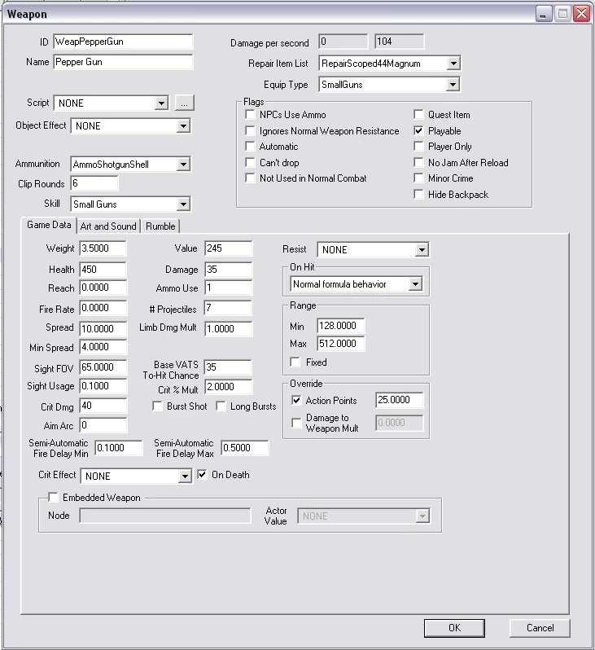This screenshot has width=595, height=650.
Task: Check the Embedded Weapon option
Action: point(53,497)
